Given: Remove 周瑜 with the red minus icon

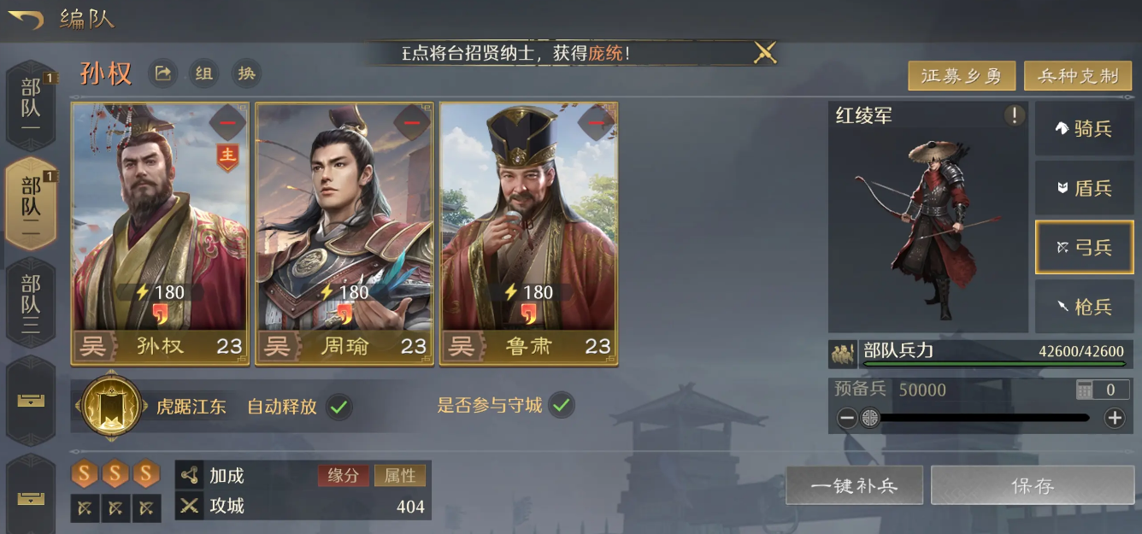Looking at the screenshot, I should click(x=412, y=123).
